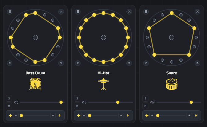Increase the Hi-Hat plus stepper
Image resolution: width=207 pixels, height=127 pixels.
pos(121,116)
